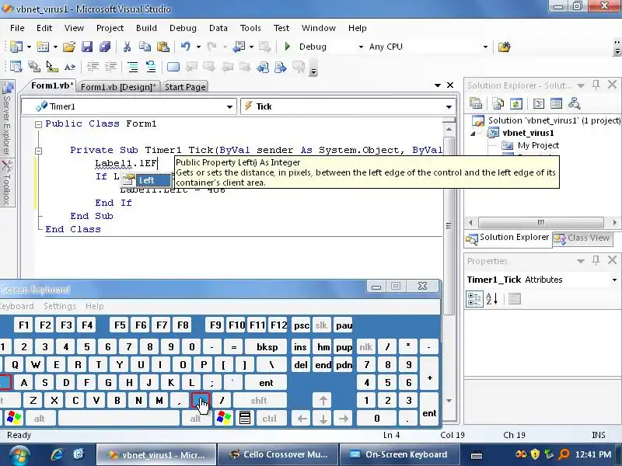This screenshot has height=466, width=622.
Task: Click View Designer icon in Solution Explorer
Action: tap(556, 103)
